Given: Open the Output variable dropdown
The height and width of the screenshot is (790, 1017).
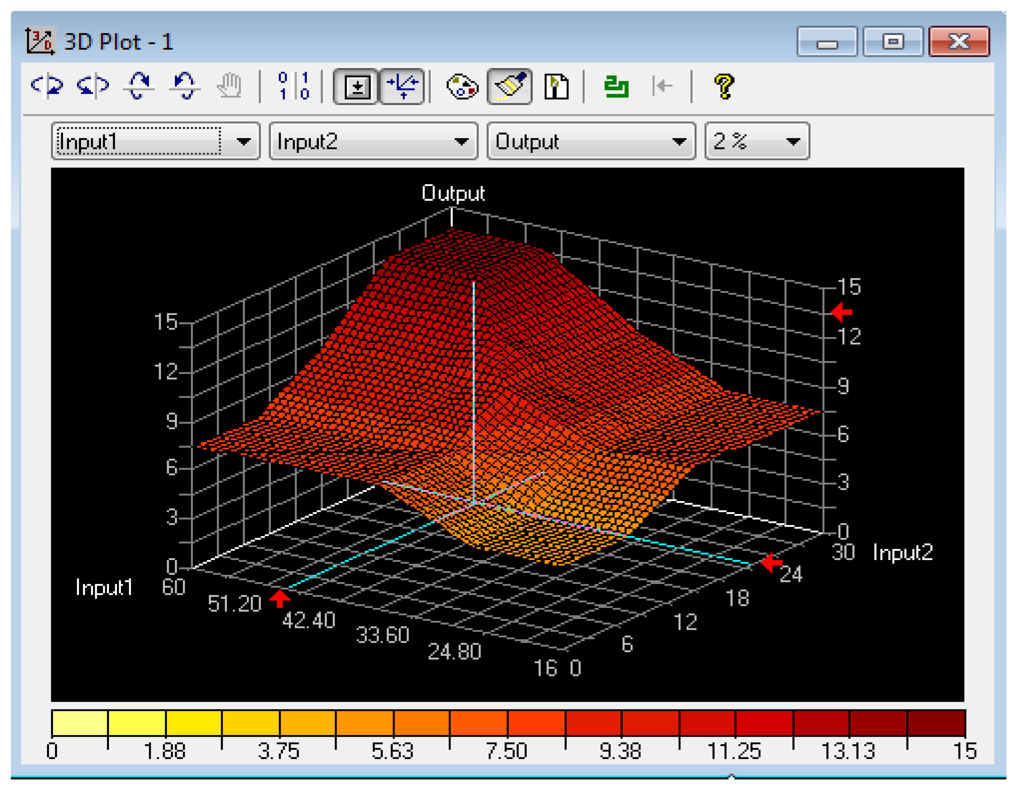Looking at the screenshot, I should [x=591, y=141].
